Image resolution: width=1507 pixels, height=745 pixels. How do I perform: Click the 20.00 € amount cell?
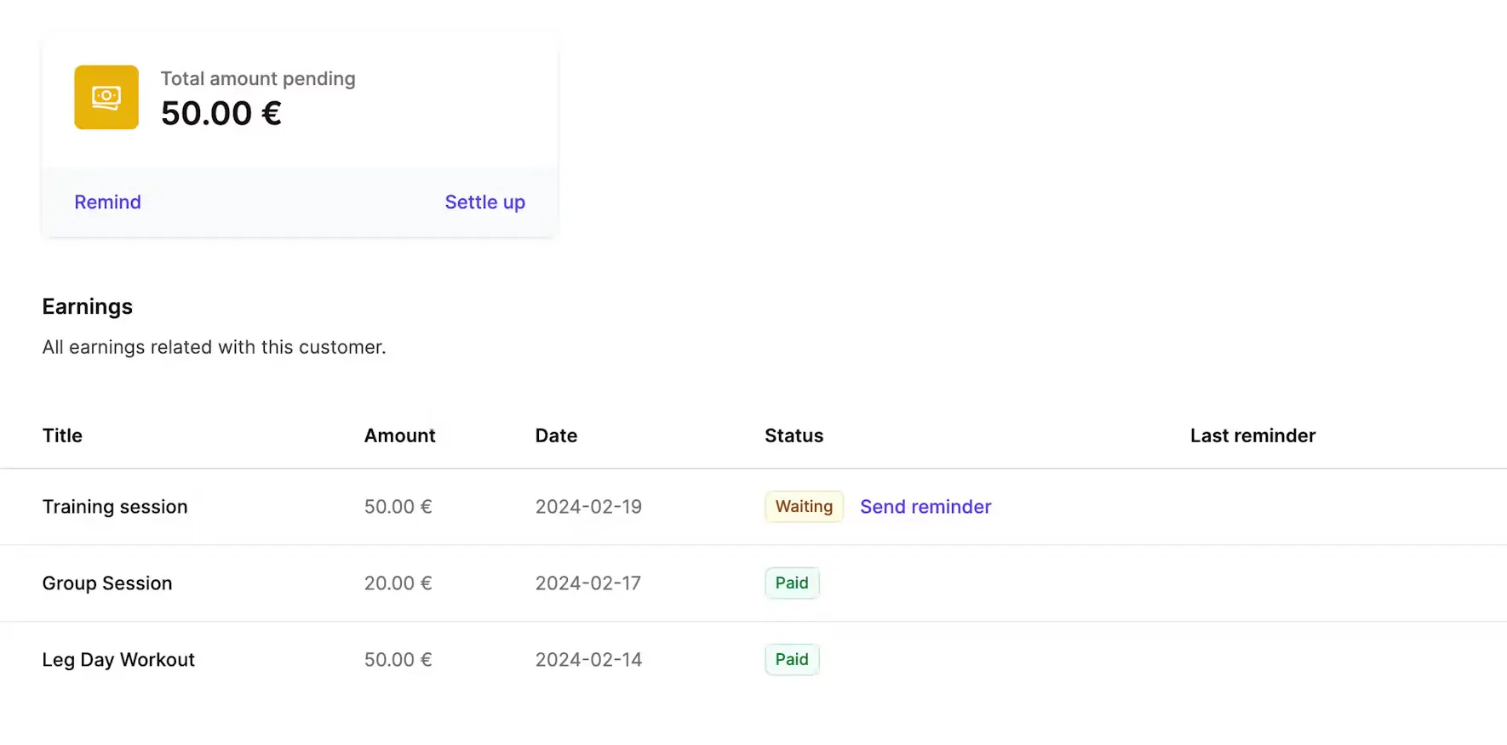pos(398,583)
